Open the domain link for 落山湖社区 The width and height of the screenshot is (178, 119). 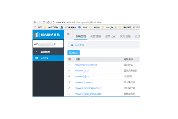click(88, 88)
